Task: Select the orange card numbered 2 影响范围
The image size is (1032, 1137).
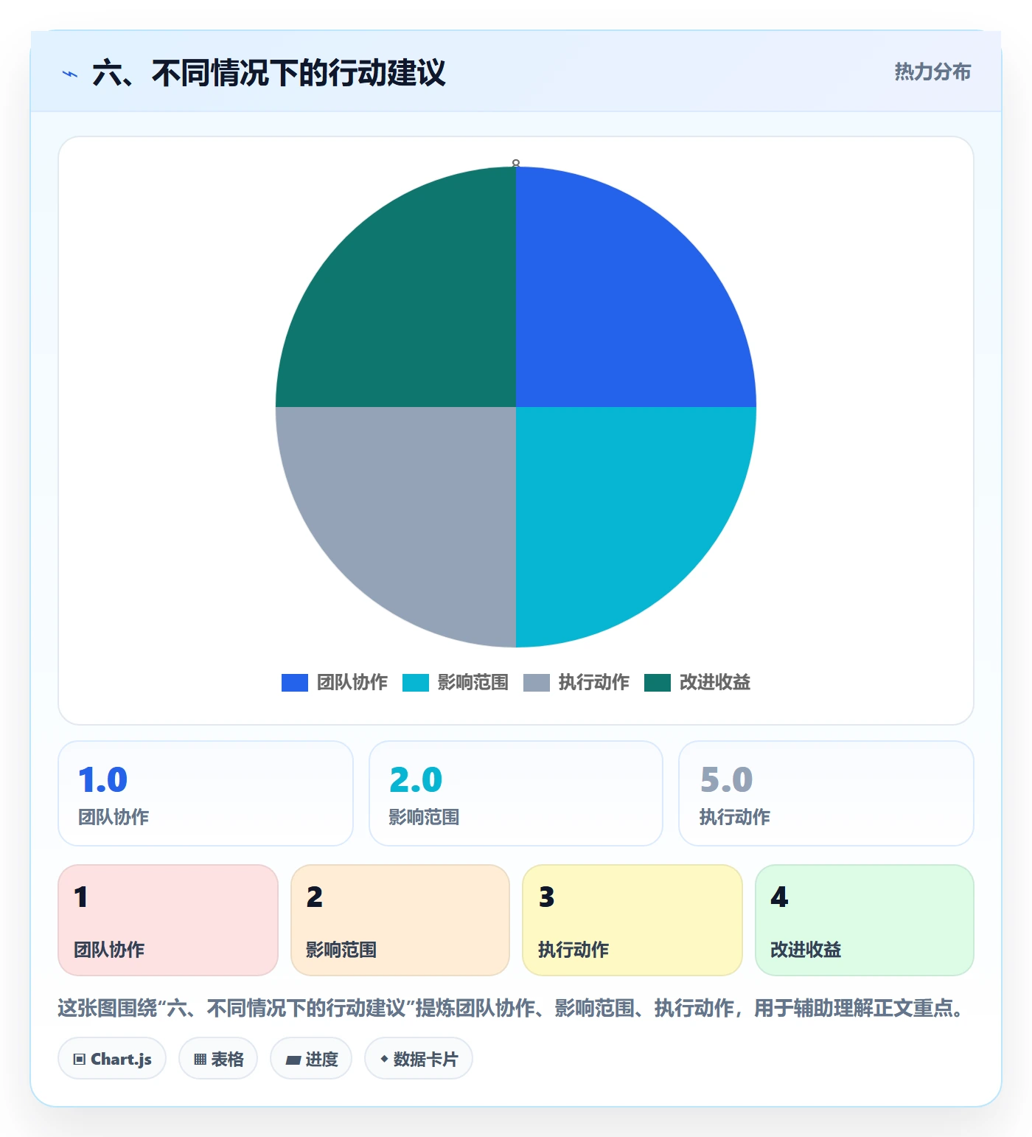Action: (400, 920)
